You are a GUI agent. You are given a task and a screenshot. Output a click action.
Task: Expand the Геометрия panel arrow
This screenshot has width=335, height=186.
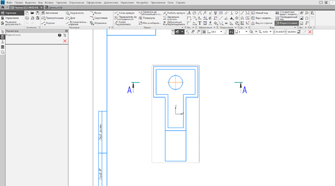pyautogui.click(x=109, y=28)
